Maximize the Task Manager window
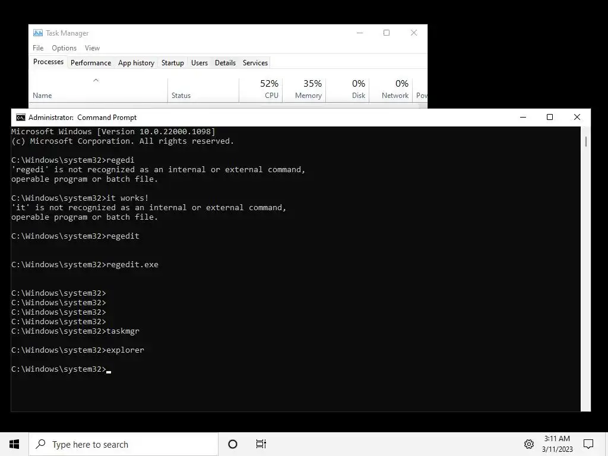The height and width of the screenshot is (456, 608). [387, 33]
